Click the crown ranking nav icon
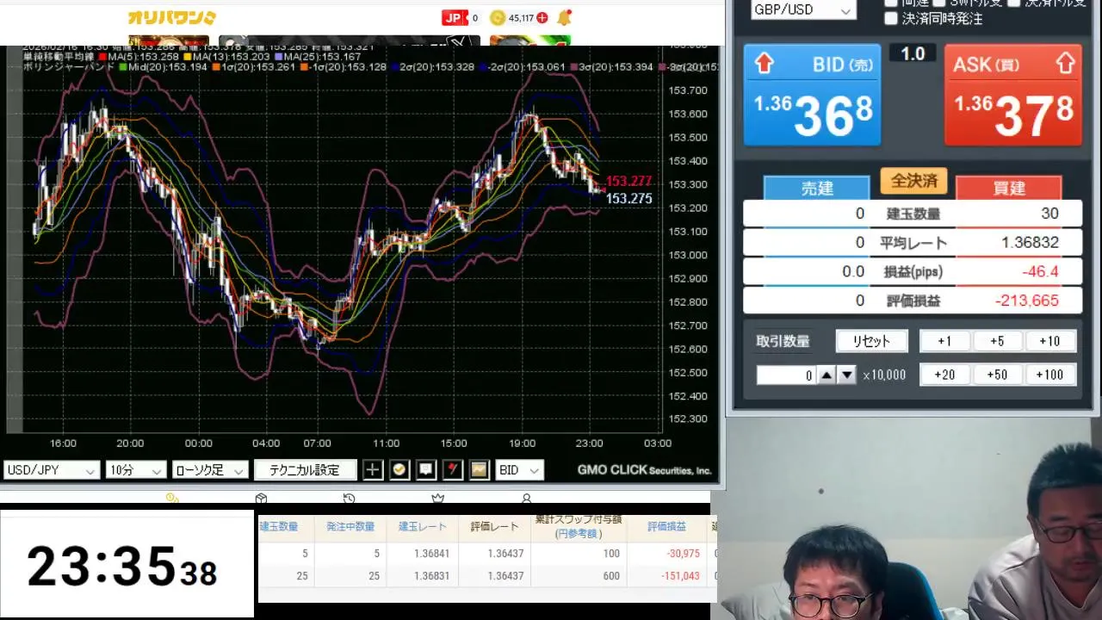This screenshot has width=1102, height=620. (x=437, y=498)
